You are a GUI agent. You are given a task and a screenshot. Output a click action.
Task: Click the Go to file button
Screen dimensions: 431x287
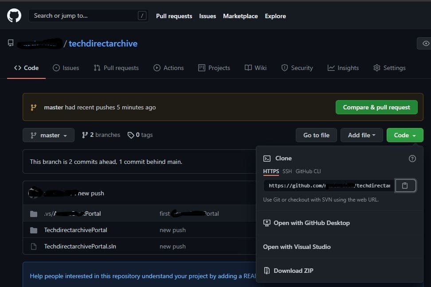tap(316, 135)
